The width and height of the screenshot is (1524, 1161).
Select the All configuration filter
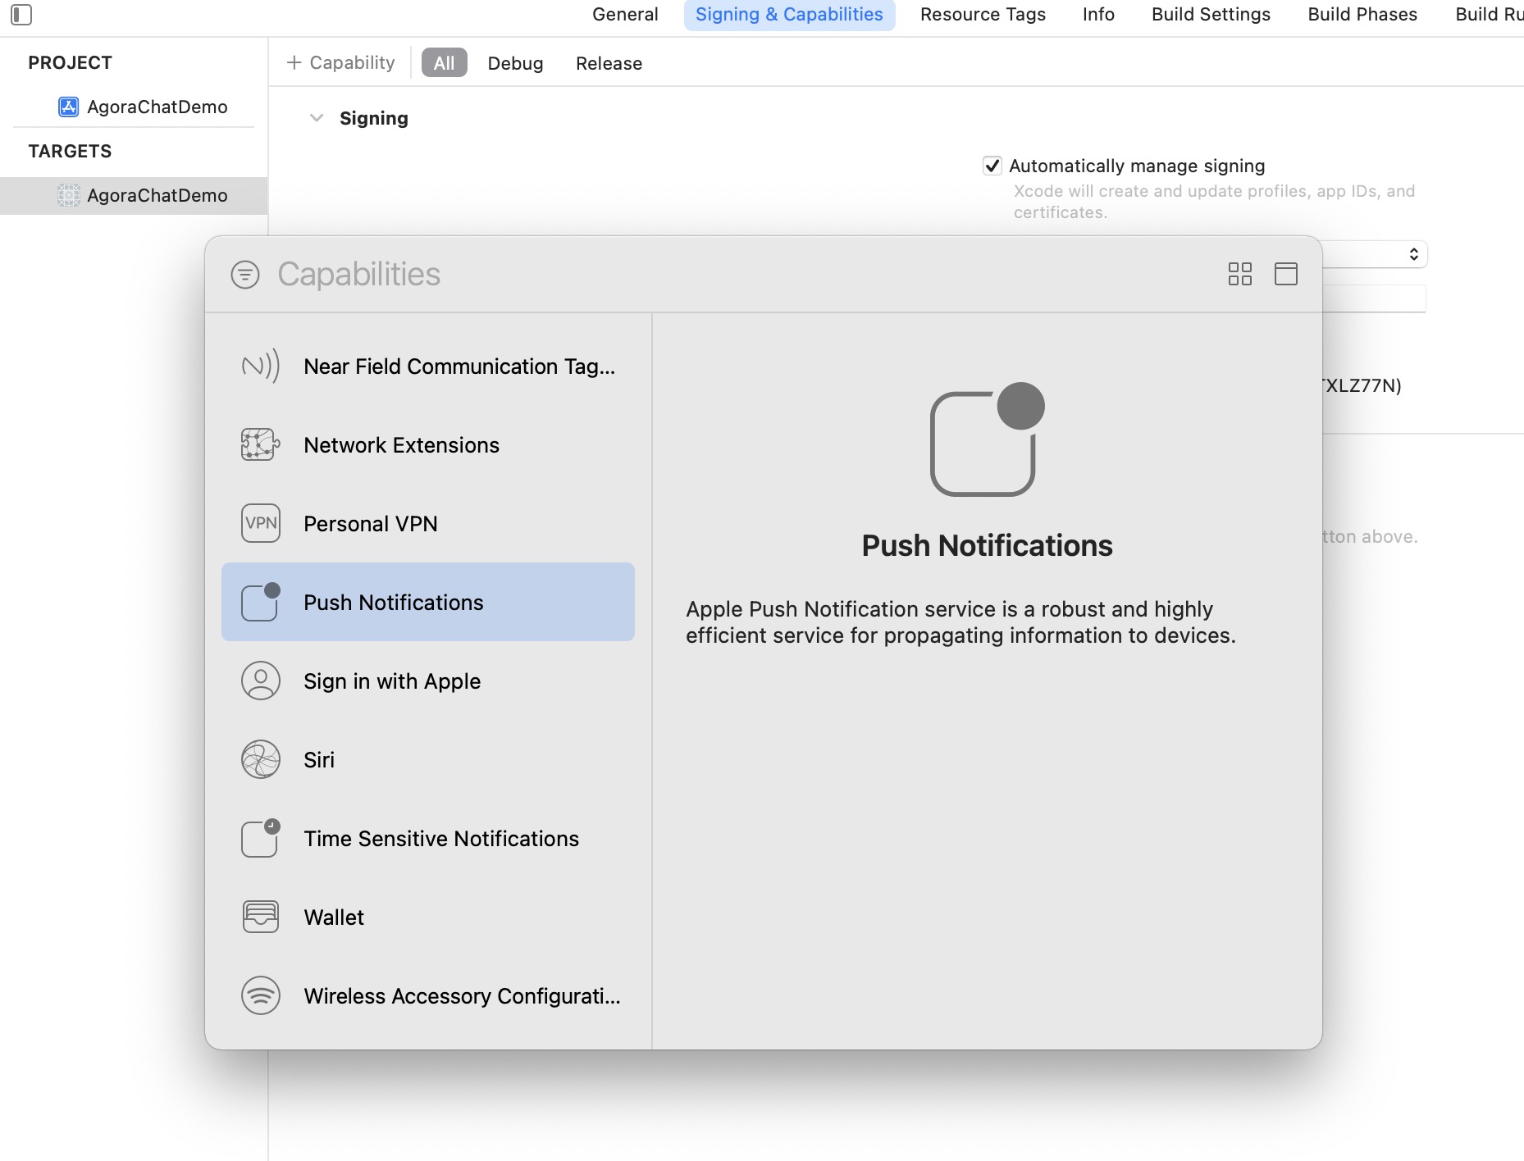coord(444,63)
